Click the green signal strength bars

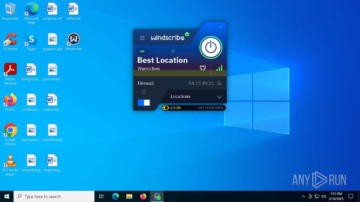click(x=219, y=68)
